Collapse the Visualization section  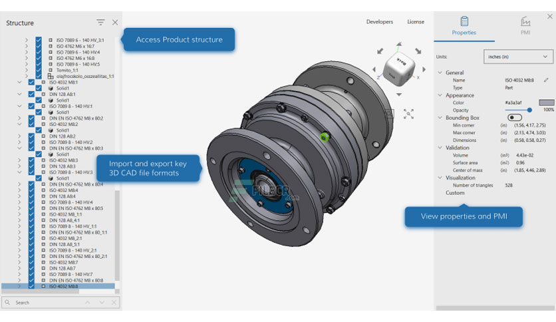(x=440, y=178)
